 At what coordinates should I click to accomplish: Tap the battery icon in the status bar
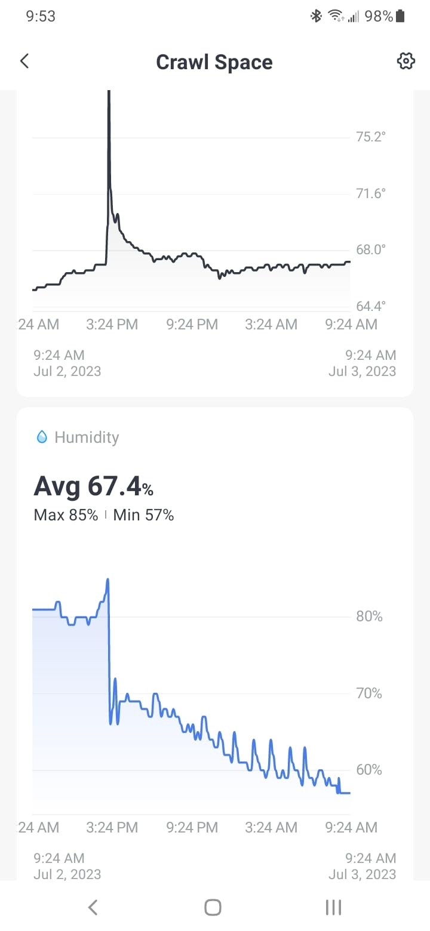pos(400,16)
